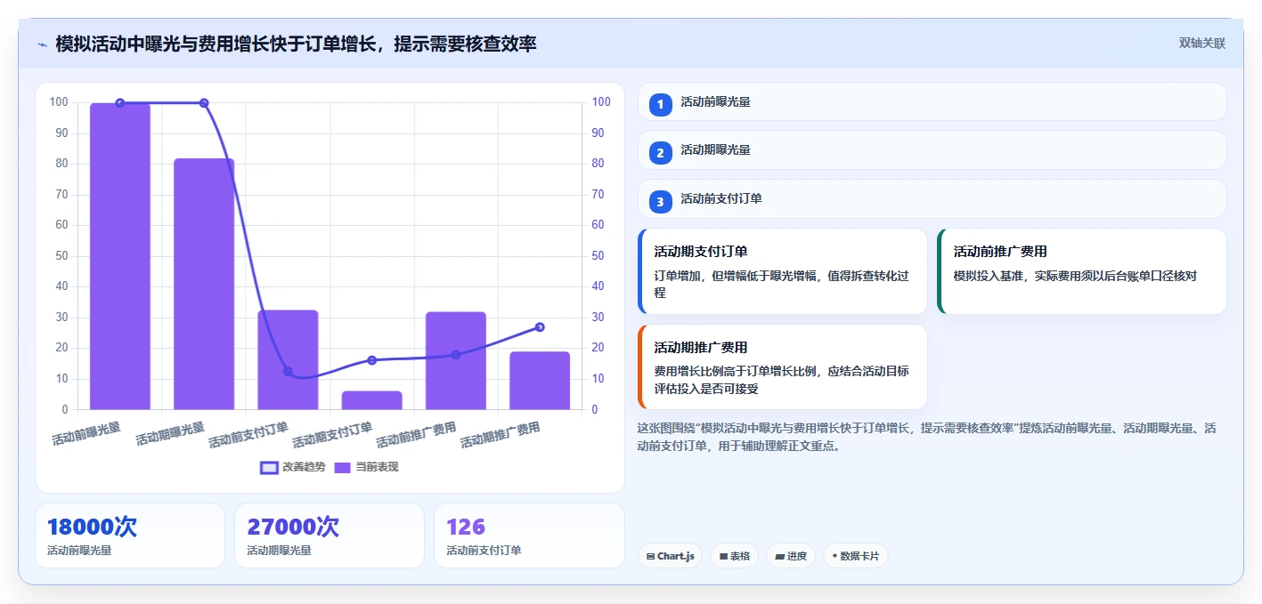Click the lightning icon beside the title
Screen dimensions: 1262x604
[x=42, y=44]
